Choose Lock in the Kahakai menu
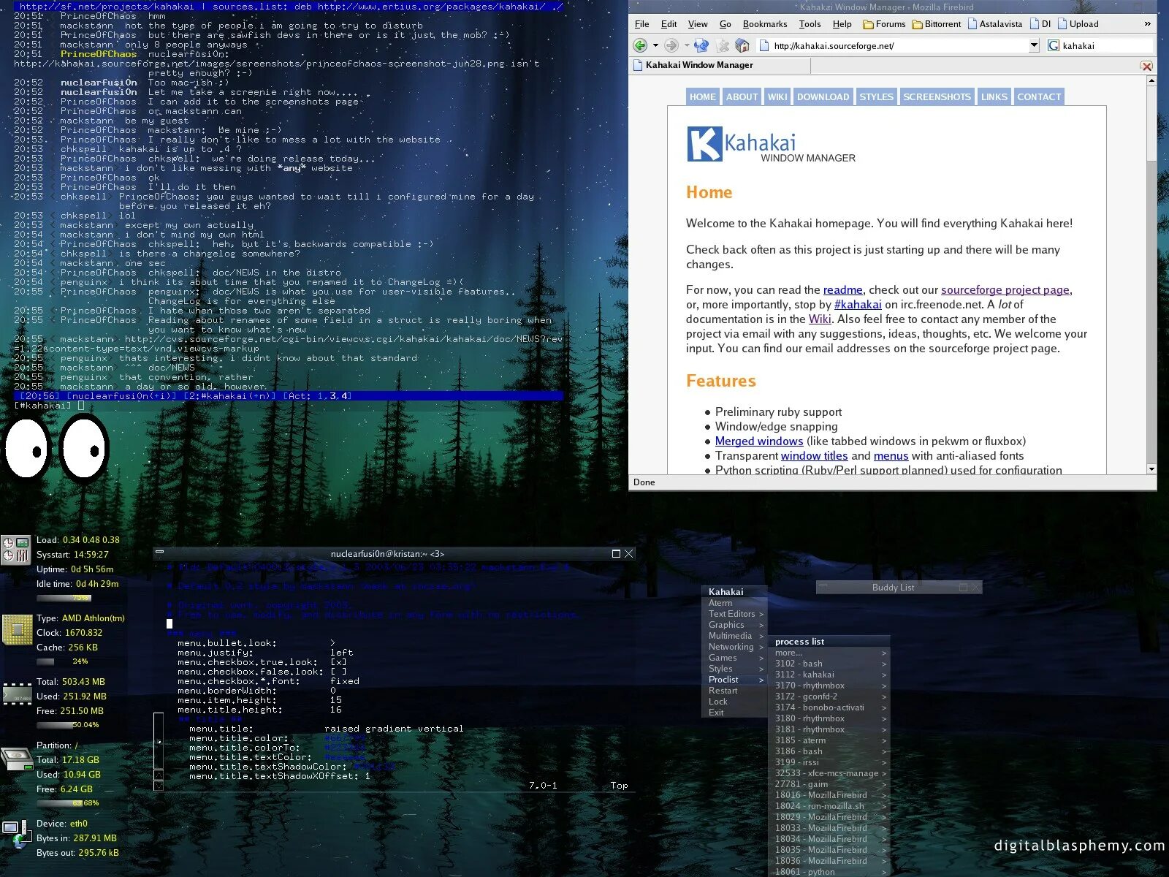Screen dimensions: 1169x877 point(736,702)
